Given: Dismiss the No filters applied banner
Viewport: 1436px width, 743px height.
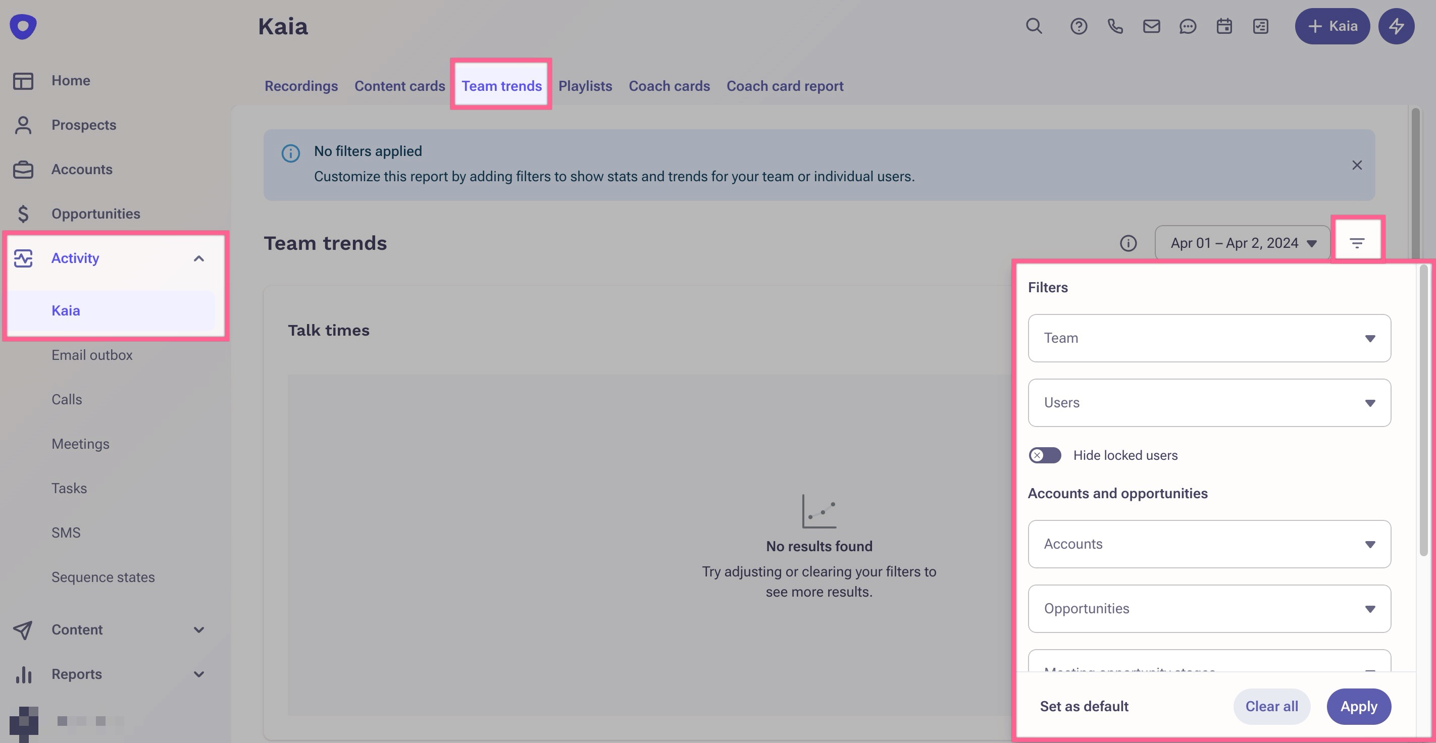Looking at the screenshot, I should [x=1357, y=165].
